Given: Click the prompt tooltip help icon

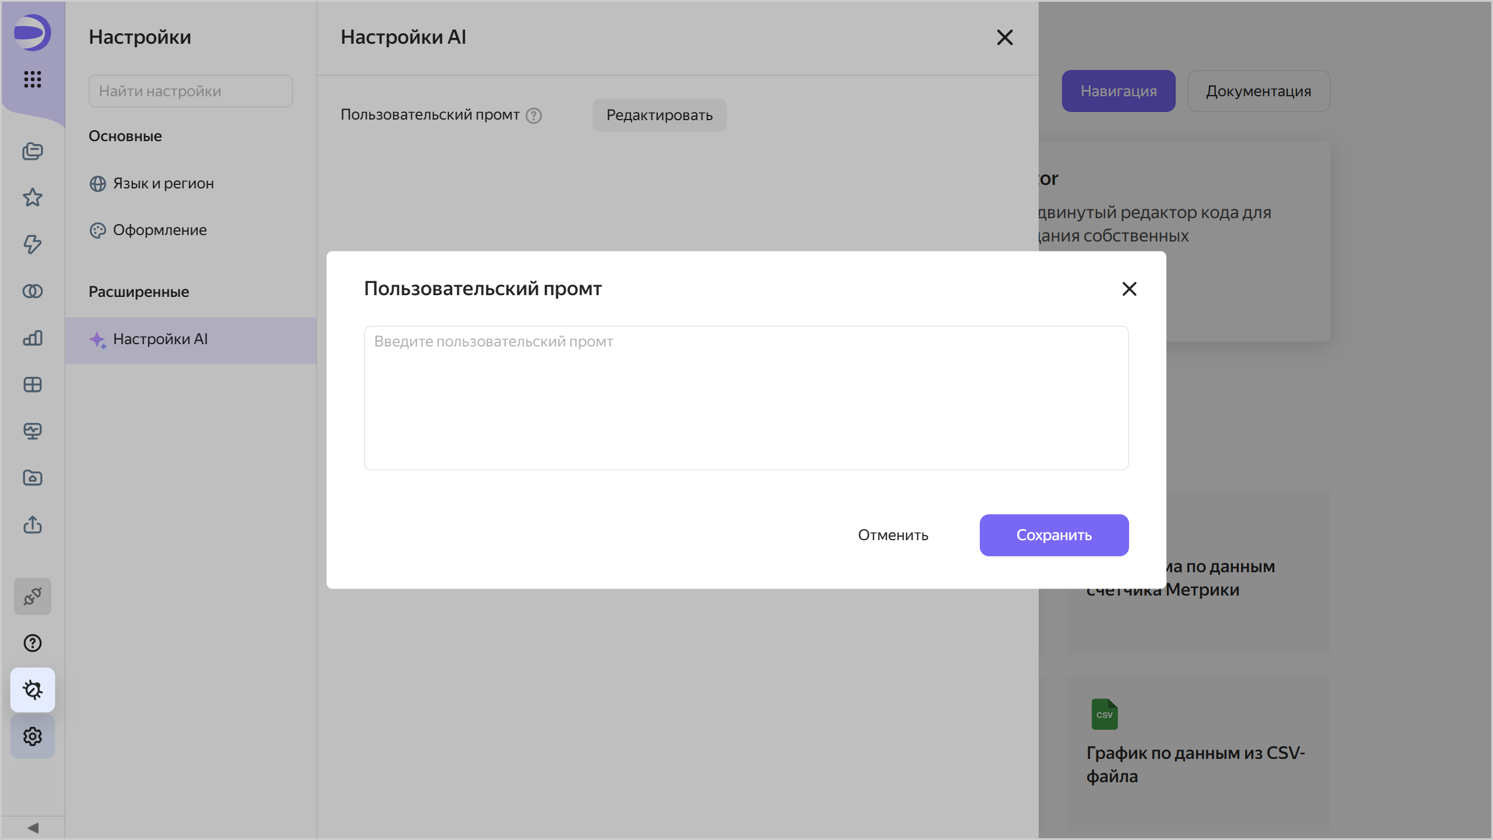Looking at the screenshot, I should tap(534, 116).
